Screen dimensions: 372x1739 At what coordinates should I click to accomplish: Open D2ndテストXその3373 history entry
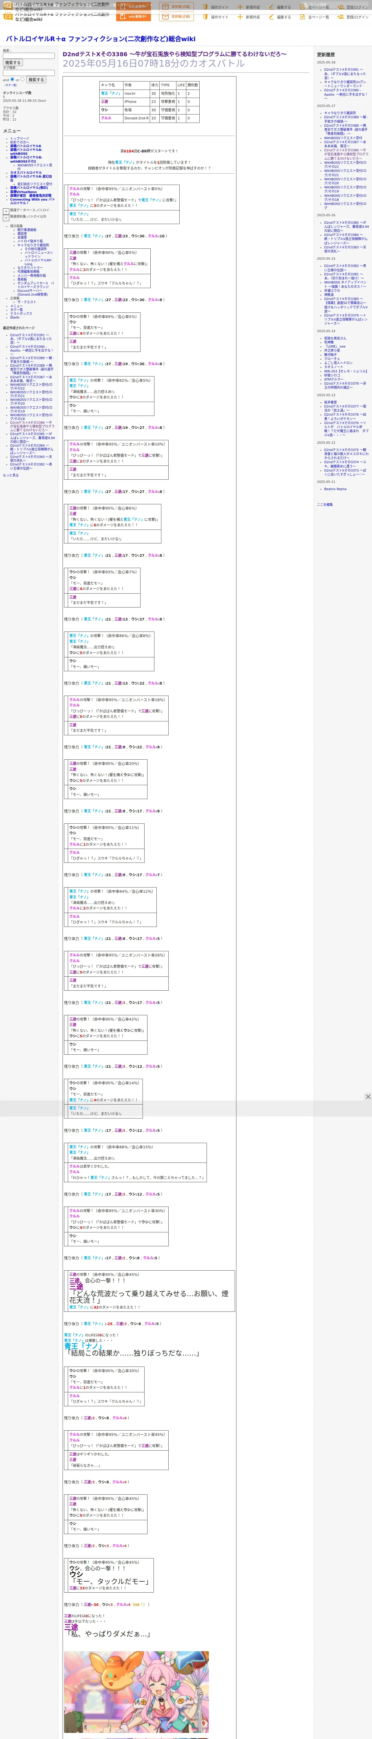[345, 472]
